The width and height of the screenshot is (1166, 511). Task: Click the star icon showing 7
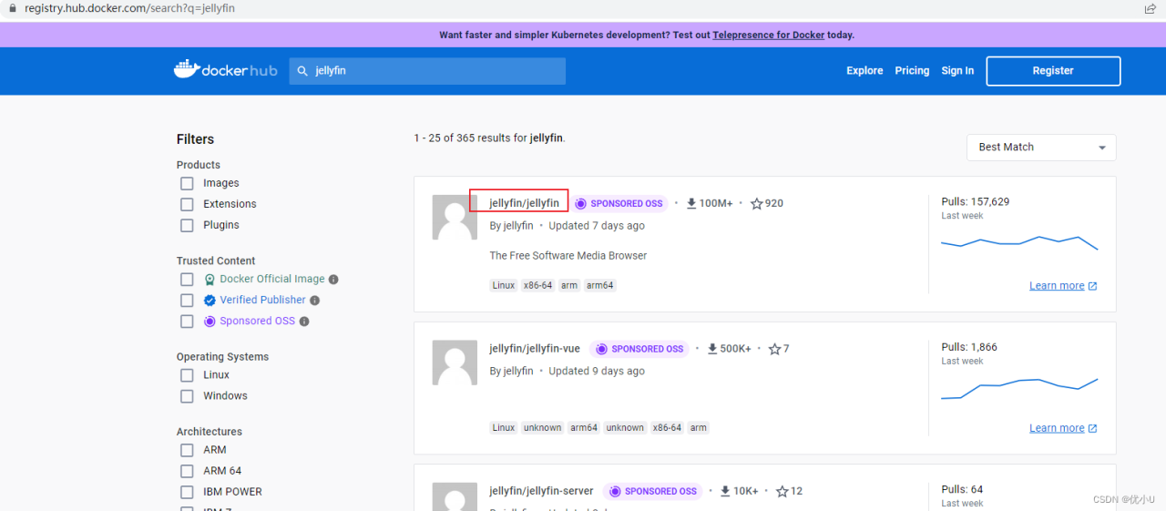774,349
